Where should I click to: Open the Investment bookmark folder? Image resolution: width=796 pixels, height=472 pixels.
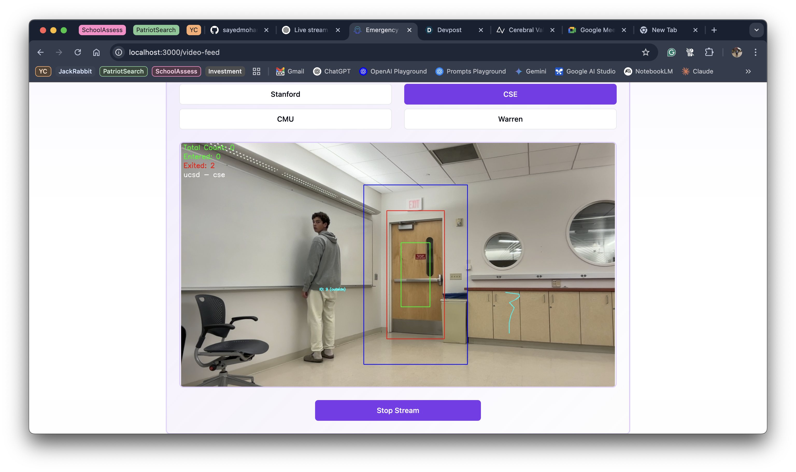click(225, 71)
